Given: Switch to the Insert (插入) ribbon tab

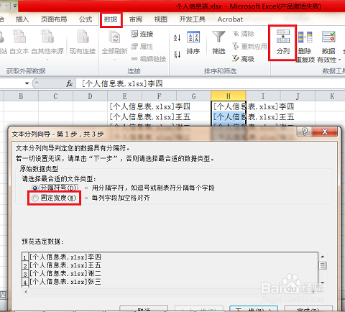Looking at the screenshot, I should 22,19.
